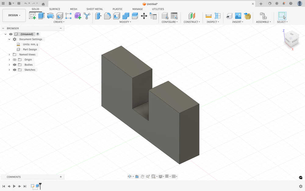Select the Create Sketch tool
Image resolution: width=305 pixels, height=191 pixels.
tap(32, 16)
